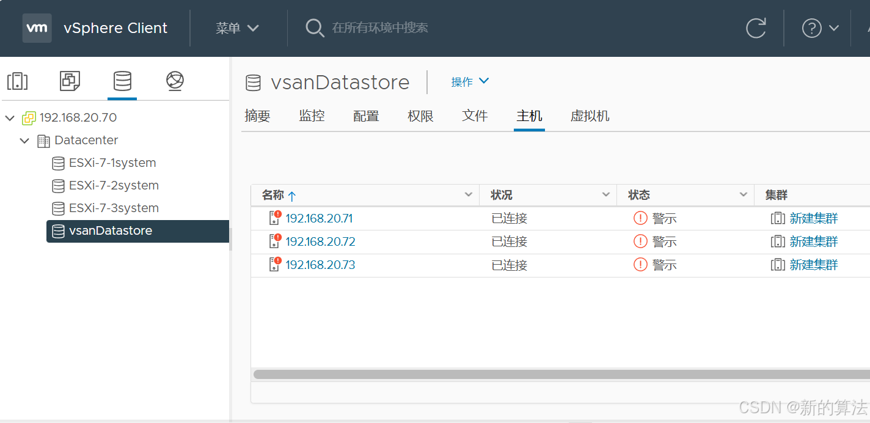
Task: Switch to Hosts and Clusters view icon
Action: [x=17, y=81]
